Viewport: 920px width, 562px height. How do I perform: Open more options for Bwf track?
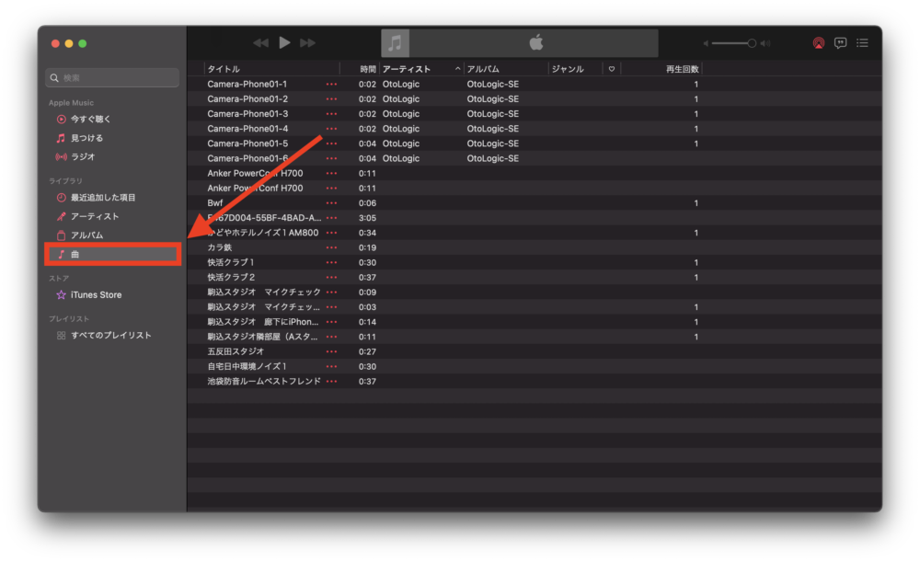click(x=331, y=203)
